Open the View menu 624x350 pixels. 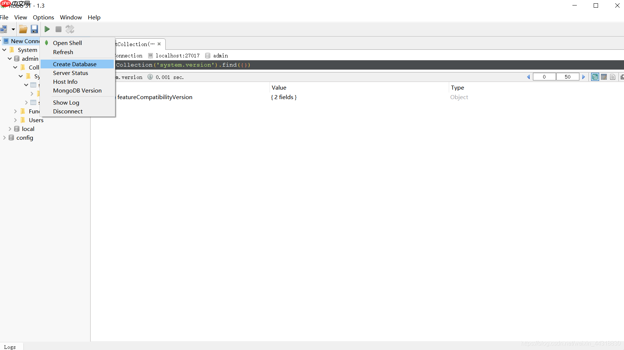pyautogui.click(x=20, y=17)
